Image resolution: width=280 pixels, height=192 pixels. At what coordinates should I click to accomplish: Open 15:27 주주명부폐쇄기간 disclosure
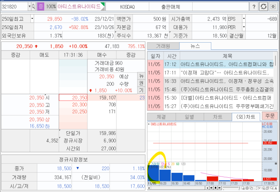[x=211, y=106]
